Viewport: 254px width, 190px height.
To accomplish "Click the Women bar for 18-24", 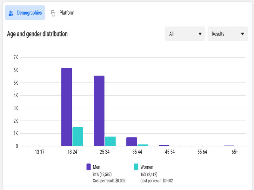I will coord(78,137).
